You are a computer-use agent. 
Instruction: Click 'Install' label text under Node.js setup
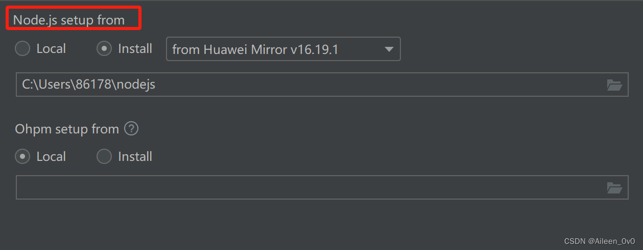(x=135, y=49)
